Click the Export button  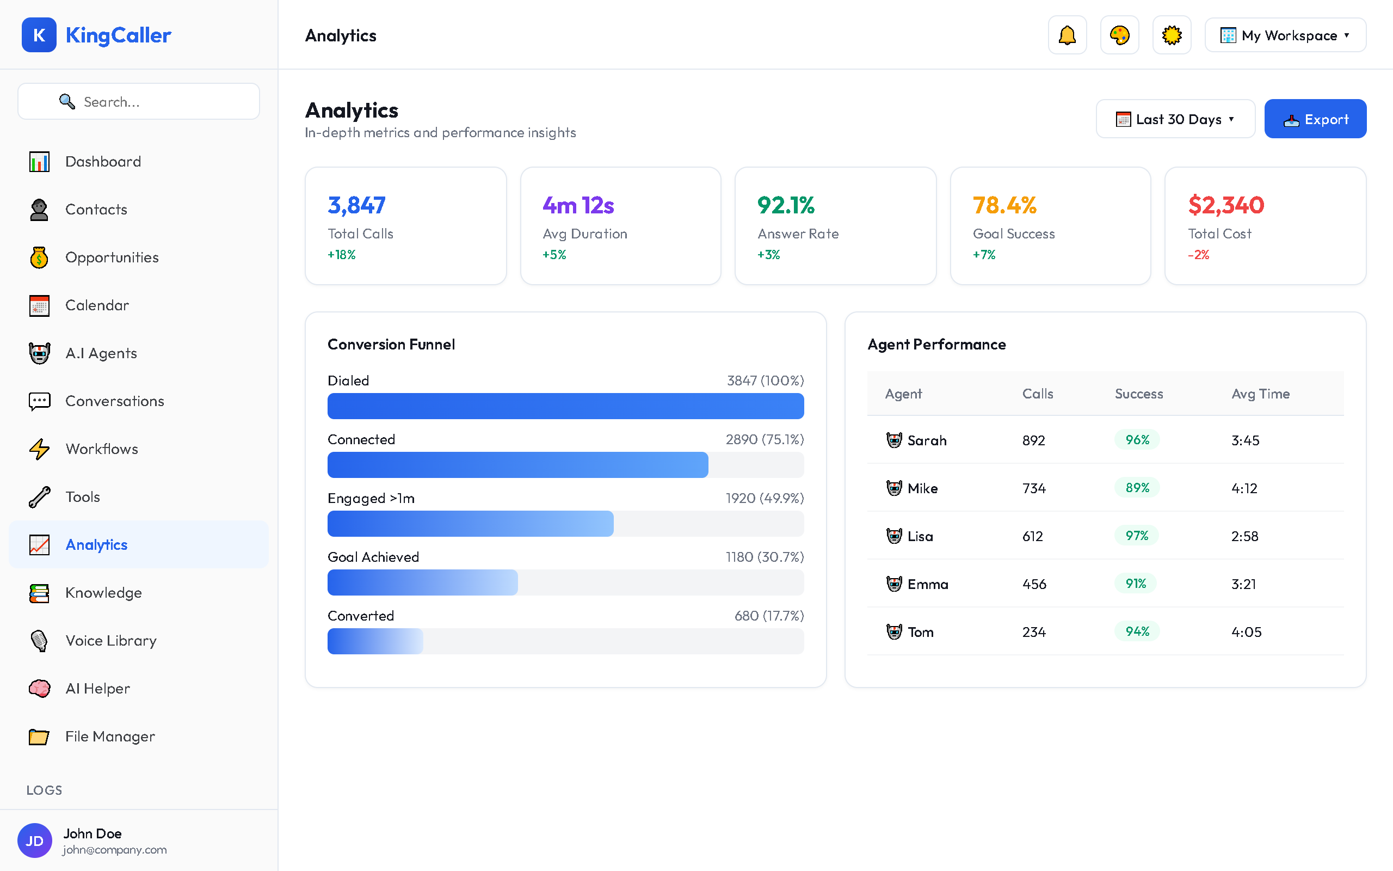pyautogui.click(x=1315, y=119)
